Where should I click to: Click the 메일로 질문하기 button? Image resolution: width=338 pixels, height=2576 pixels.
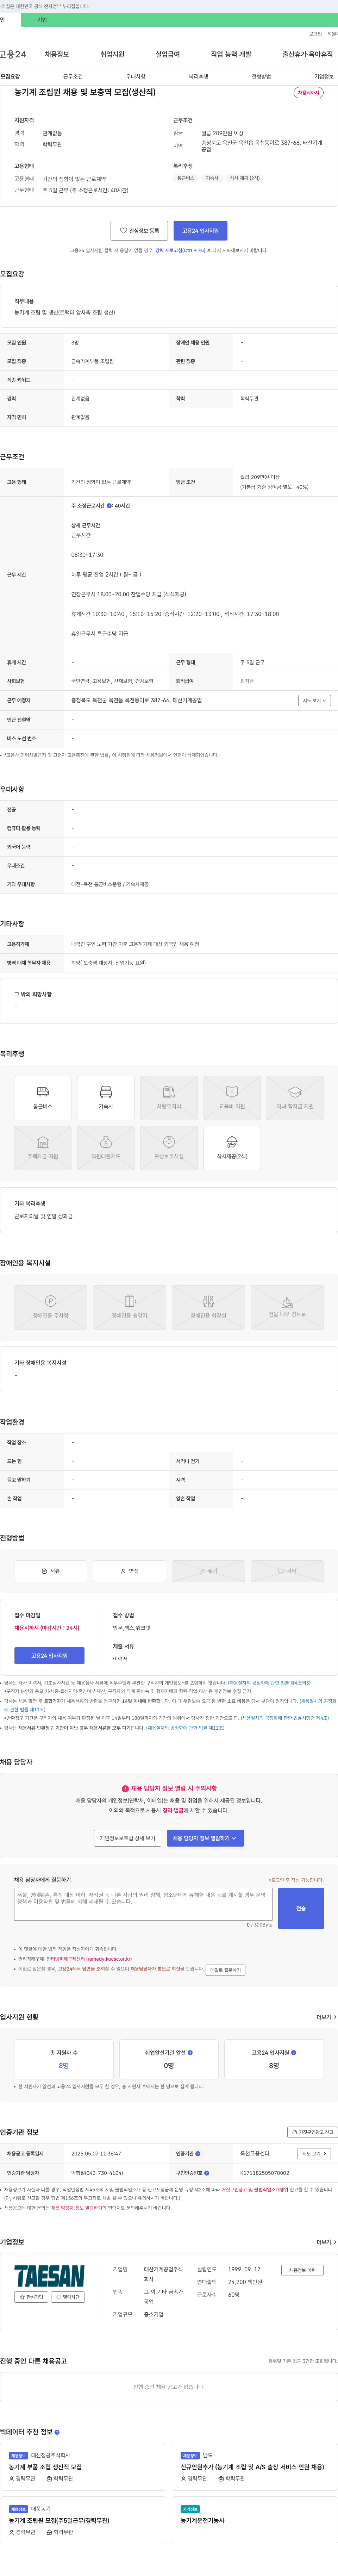click(x=225, y=1970)
